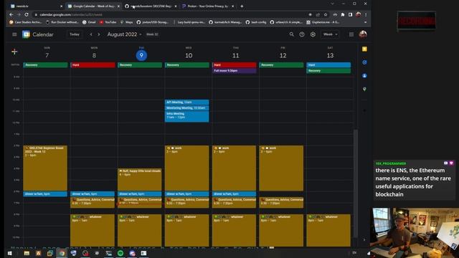
Task: Open Friday's 2-6pm work event
Action: (281, 168)
